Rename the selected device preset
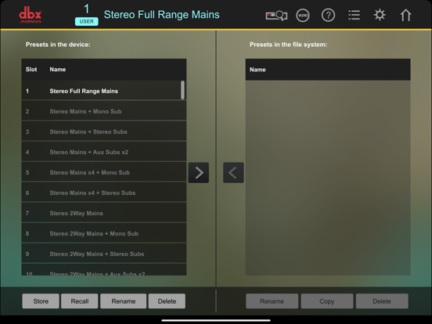Image resolution: width=432 pixels, height=324 pixels. [124, 301]
